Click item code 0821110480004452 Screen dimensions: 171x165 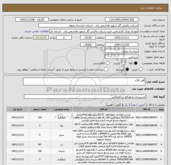146,135
